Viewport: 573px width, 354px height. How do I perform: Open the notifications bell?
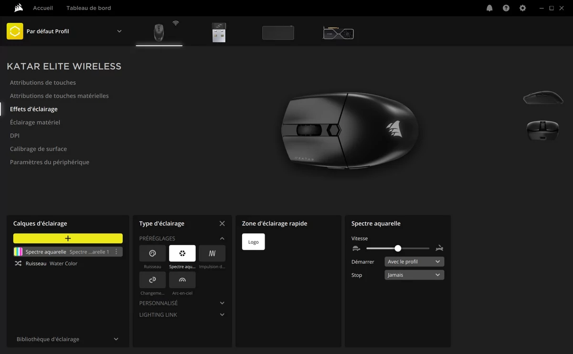[x=489, y=8]
